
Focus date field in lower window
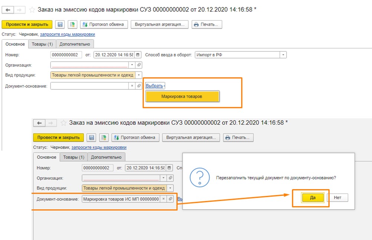pyautogui.click(x=146, y=168)
